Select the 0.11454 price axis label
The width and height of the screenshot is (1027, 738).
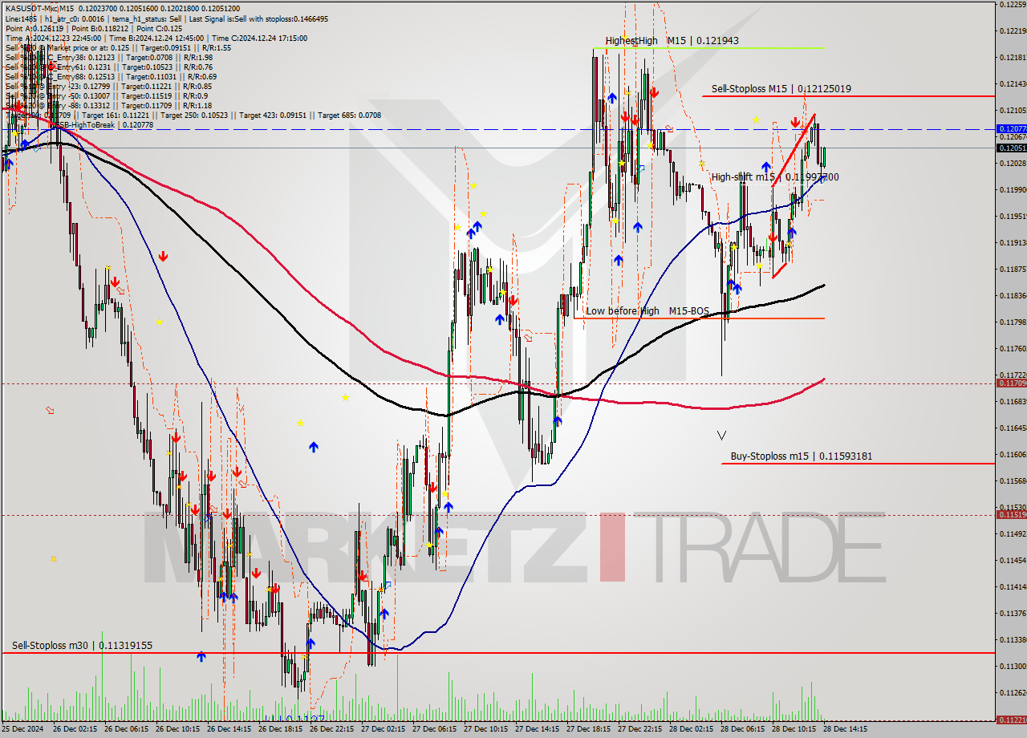point(1013,561)
